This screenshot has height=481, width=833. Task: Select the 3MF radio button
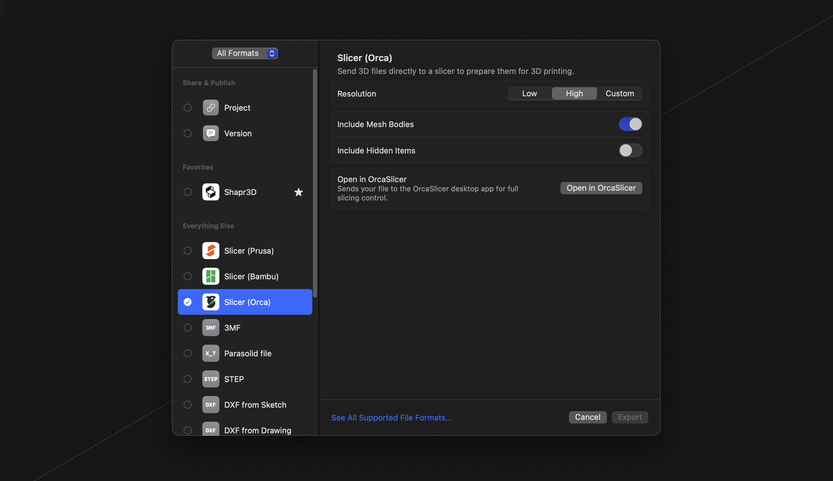point(188,328)
